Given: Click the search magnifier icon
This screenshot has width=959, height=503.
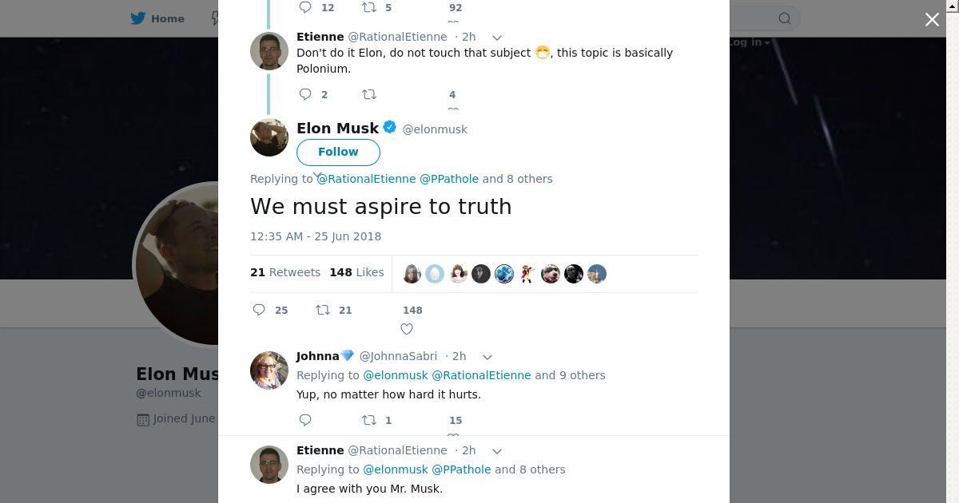Looking at the screenshot, I should click(x=785, y=18).
